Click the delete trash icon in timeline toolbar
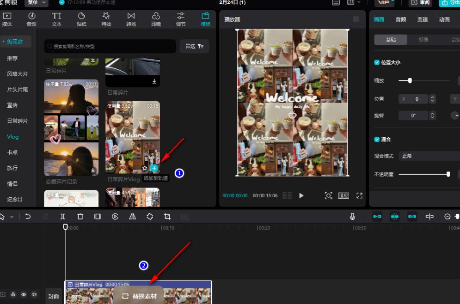Viewport: 460px width, 304px height. (80, 216)
